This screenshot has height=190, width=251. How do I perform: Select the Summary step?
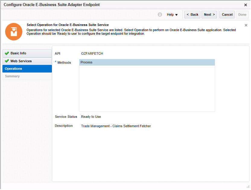pos(27,76)
